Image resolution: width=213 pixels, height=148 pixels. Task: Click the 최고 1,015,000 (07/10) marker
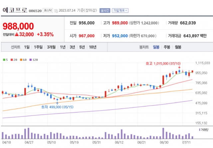pyautogui.click(x=163, y=63)
